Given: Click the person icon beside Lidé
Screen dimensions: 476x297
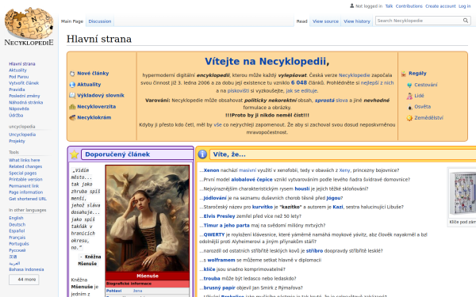Looking at the screenshot, I should tap(409, 96).
